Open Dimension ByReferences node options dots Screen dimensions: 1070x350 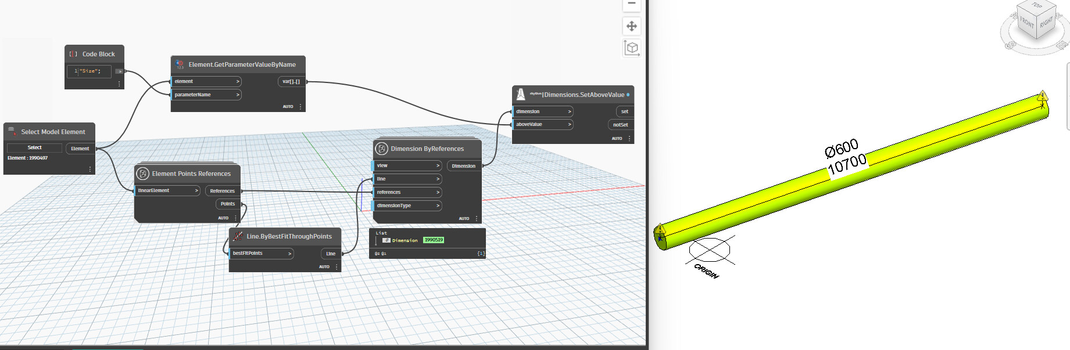coord(477,219)
